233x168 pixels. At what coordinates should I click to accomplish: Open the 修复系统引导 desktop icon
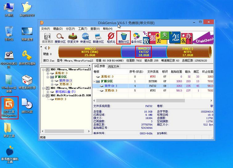coord(27,82)
